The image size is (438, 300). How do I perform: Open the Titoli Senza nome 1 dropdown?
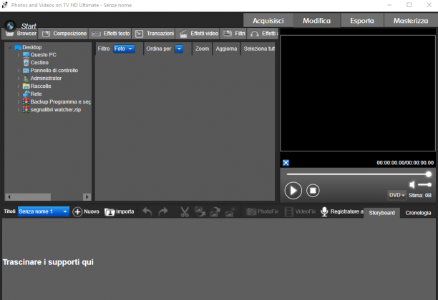tap(44, 211)
